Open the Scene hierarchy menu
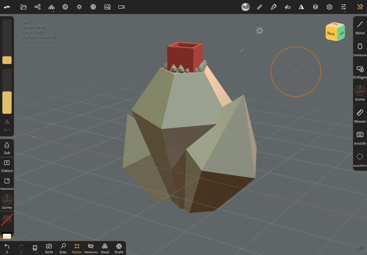 [x=38, y=7]
